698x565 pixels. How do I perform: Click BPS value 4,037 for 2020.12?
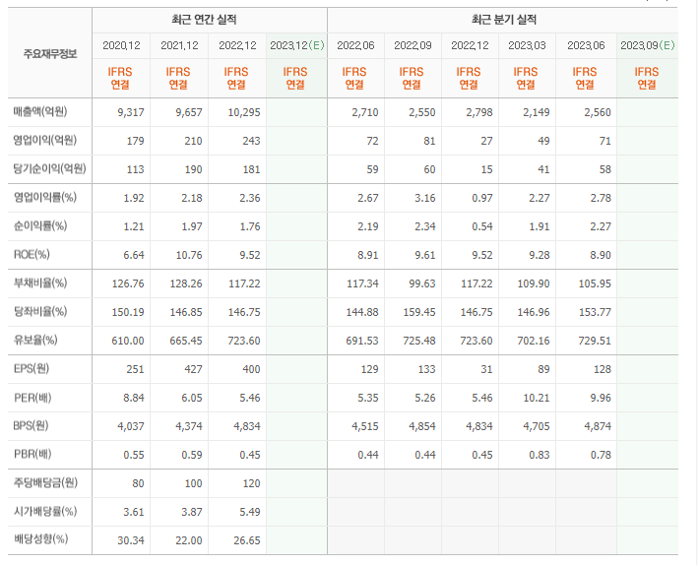tap(131, 426)
